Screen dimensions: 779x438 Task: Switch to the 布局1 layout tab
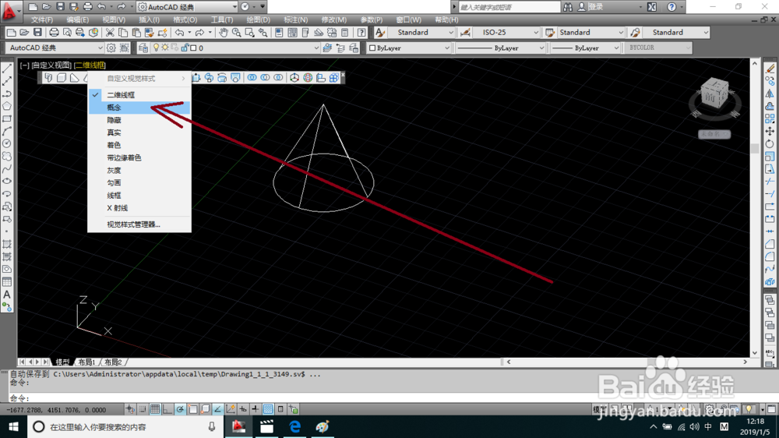coord(86,362)
